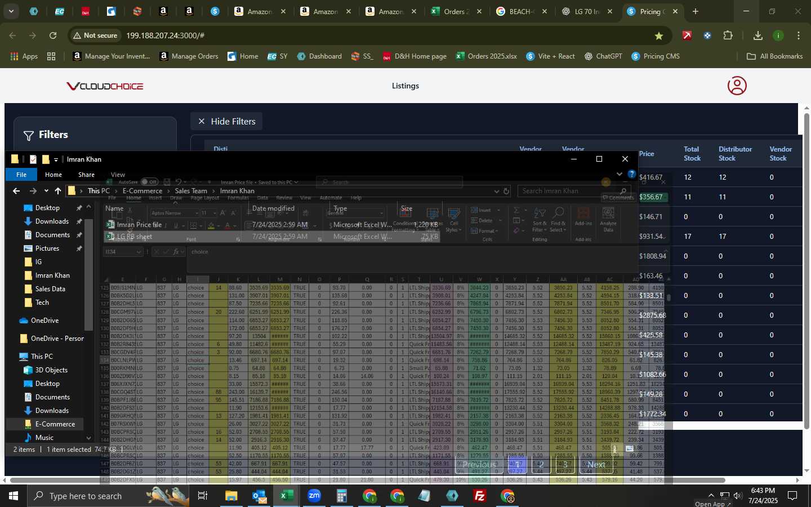This screenshot has height=507, width=811.
Task: Sort files by Date modified column
Action: 274,208
